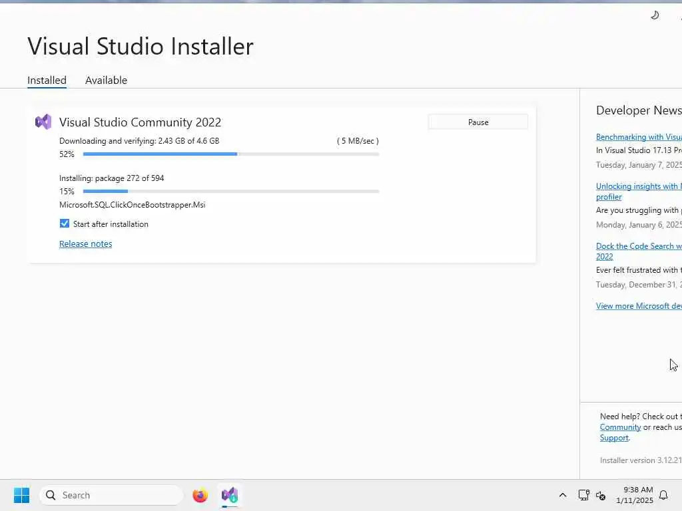Open the Support link

click(614, 438)
